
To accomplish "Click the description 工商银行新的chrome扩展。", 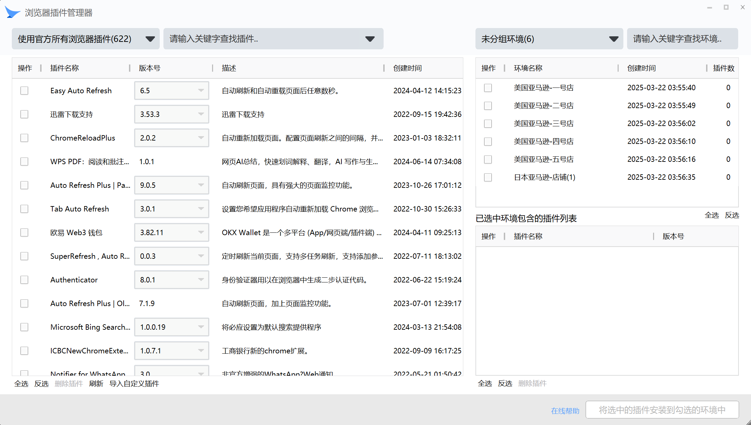I will pos(266,351).
